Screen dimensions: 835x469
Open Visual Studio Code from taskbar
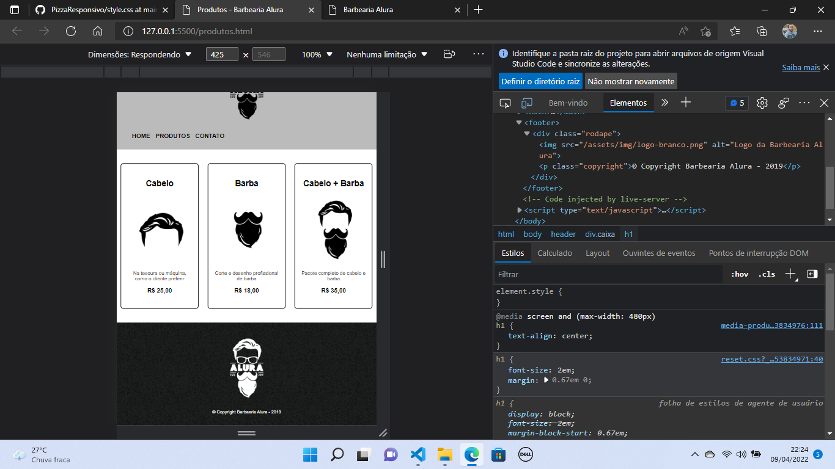pos(417,454)
